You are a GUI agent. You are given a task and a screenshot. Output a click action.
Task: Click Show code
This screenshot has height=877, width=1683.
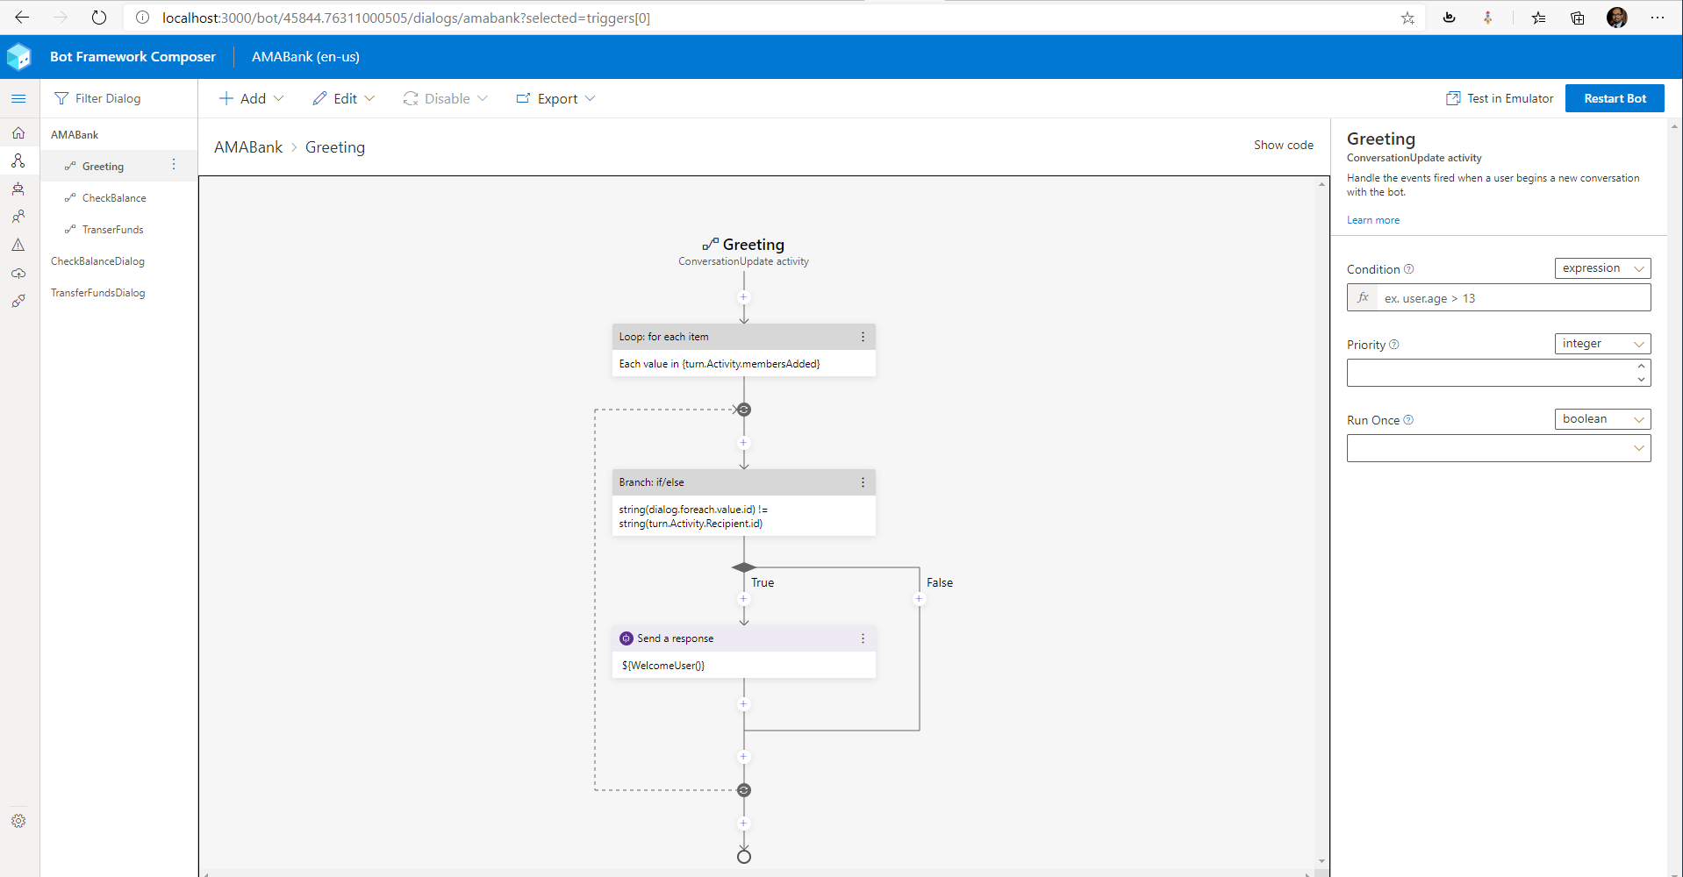pyautogui.click(x=1283, y=146)
